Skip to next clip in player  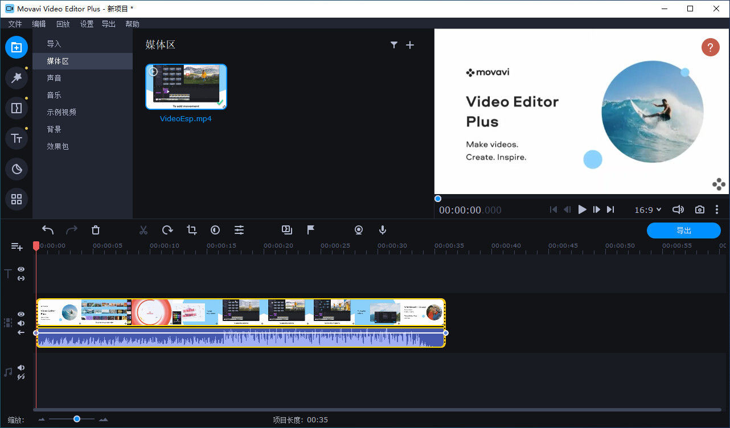click(610, 209)
